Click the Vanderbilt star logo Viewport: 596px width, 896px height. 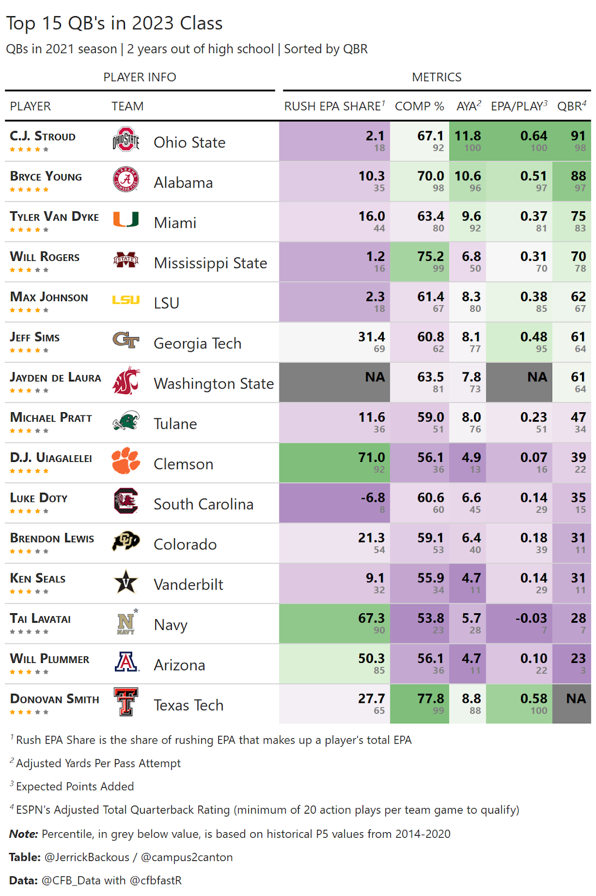126,581
